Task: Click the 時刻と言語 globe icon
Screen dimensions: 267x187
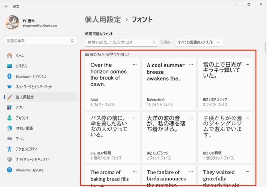Action: (9, 128)
